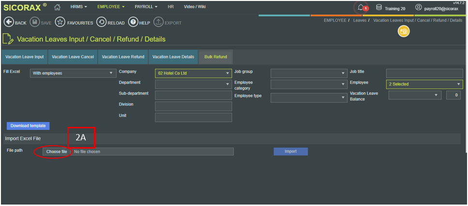Open Favourites star icon
The width and height of the screenshot is (468, 206).
click(x=60, y=22)
